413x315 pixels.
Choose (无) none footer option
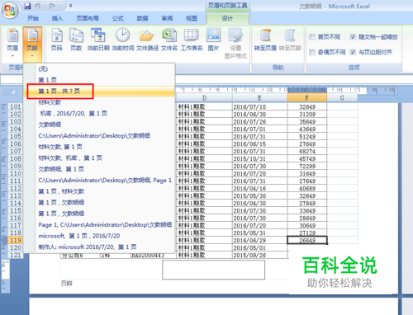99,68
